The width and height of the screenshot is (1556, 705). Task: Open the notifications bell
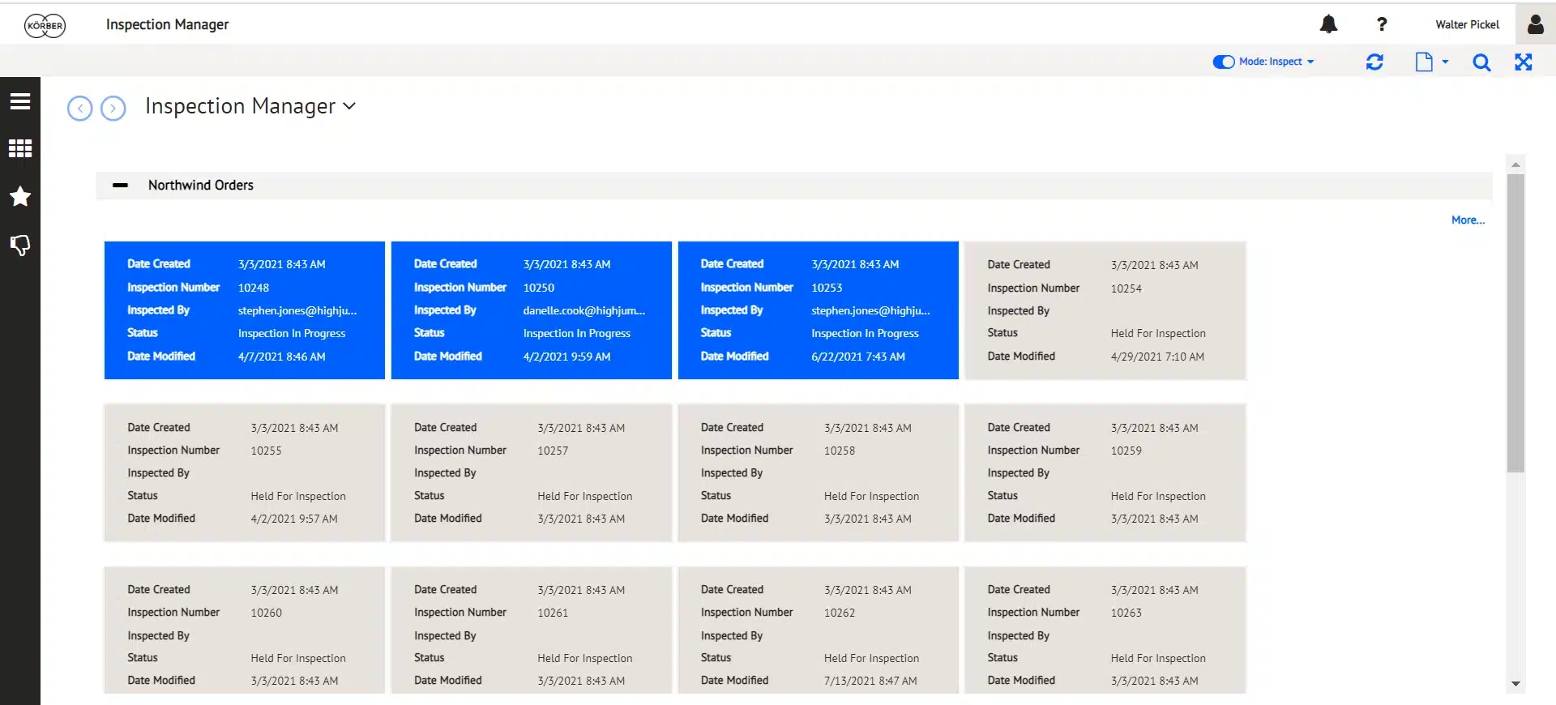[x=1328, y=24]
